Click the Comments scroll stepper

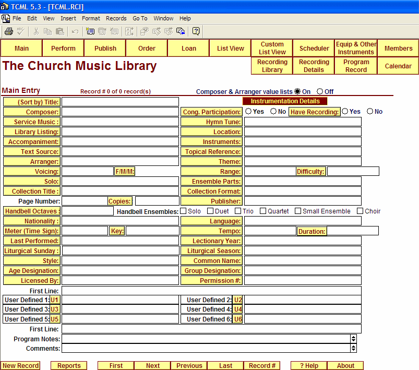354,348
